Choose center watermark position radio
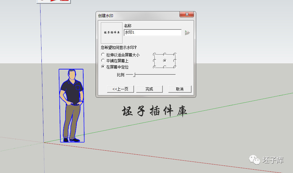Screen dimensions: 293x173 pos(165,61)
